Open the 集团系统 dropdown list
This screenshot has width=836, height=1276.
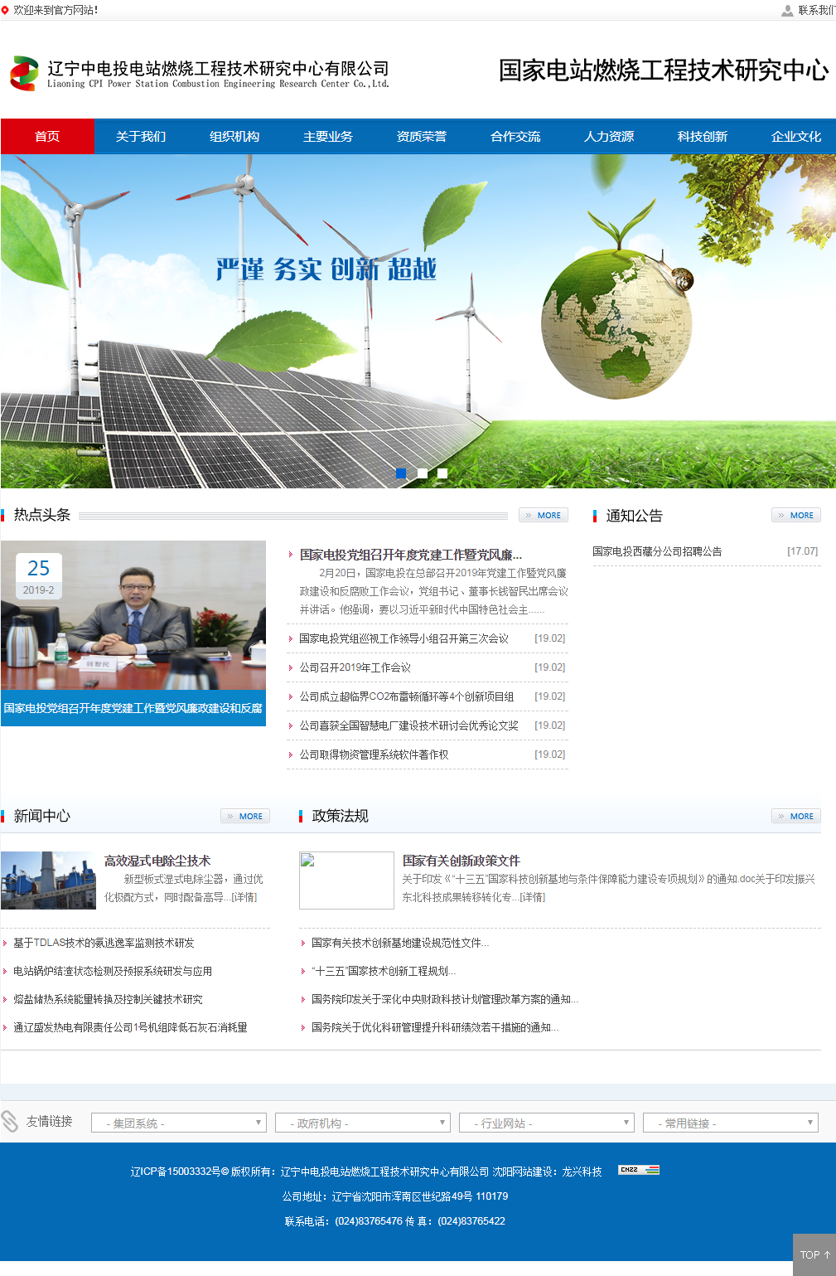pyautogui.click(x=179, y=1123)
